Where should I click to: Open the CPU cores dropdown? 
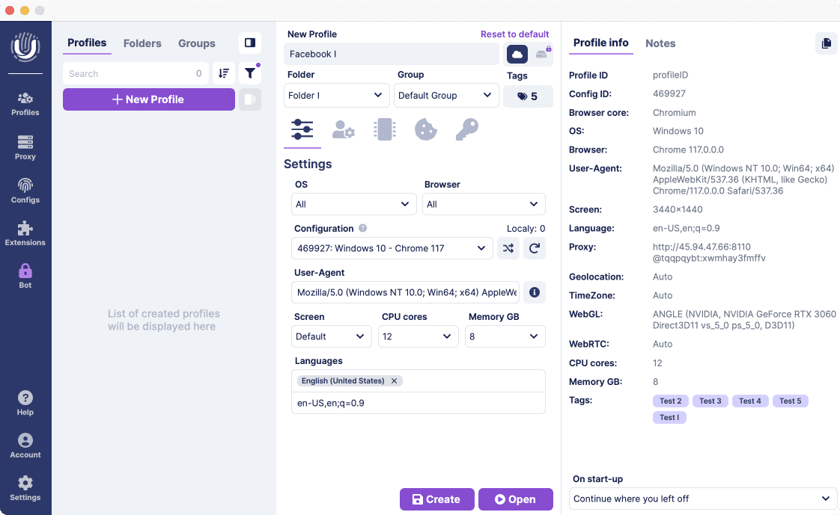coord(419,336)
